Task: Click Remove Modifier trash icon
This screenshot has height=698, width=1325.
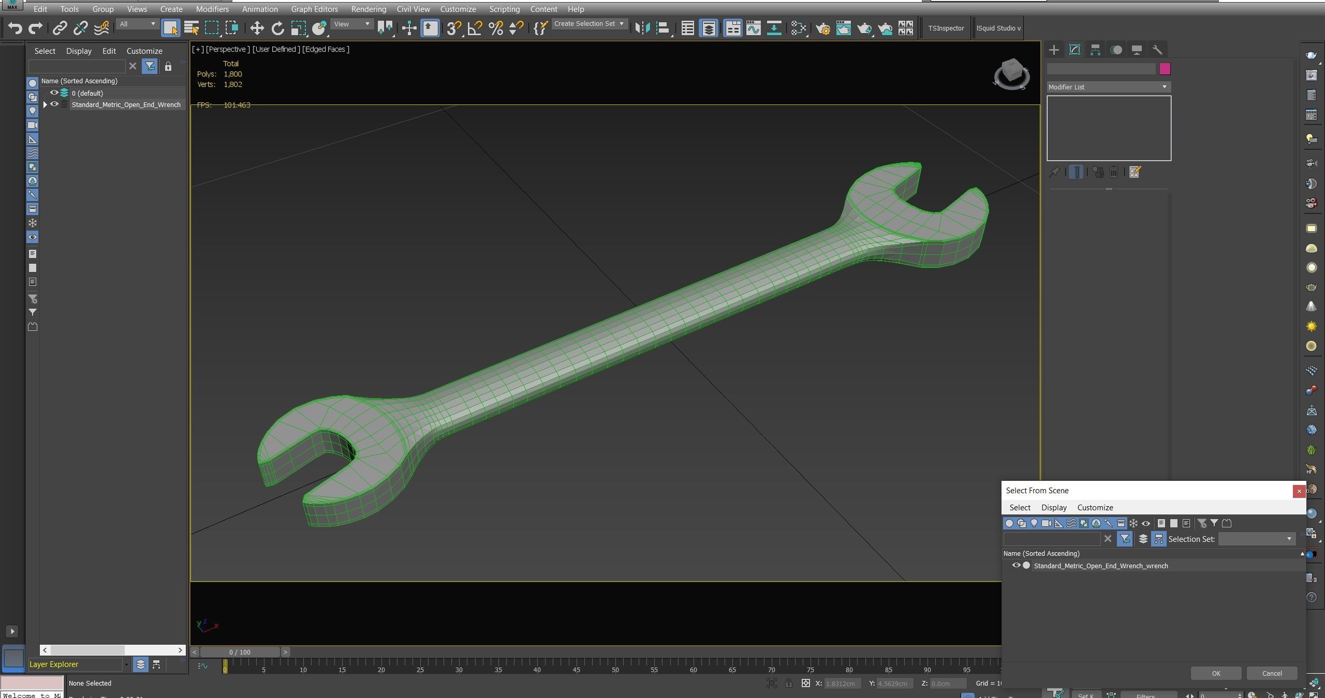Action: pos(1114,172)
